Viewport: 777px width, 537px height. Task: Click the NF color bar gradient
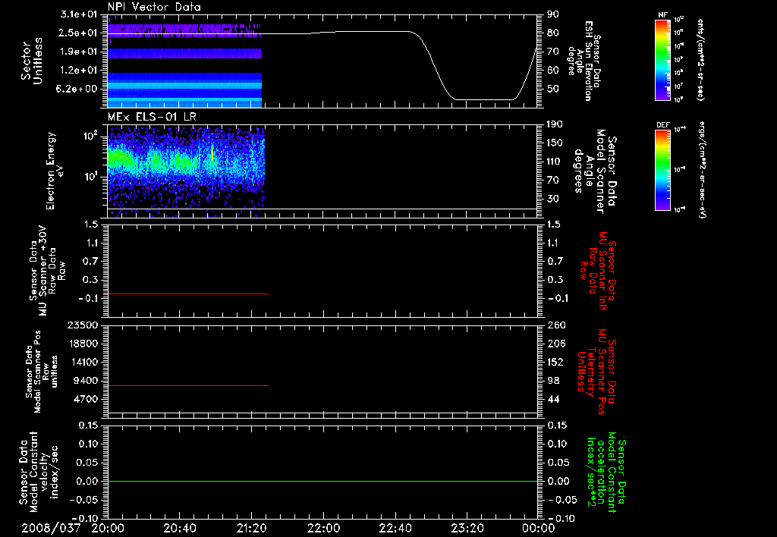[x=662, y=59]
